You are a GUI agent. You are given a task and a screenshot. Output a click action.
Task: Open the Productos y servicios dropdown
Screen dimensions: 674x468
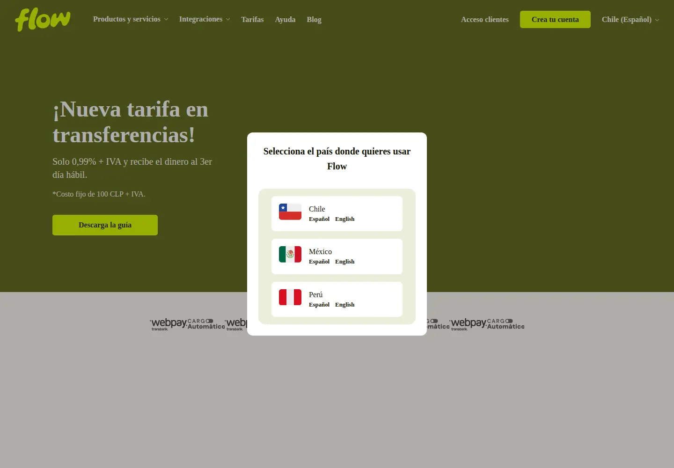pyautogui.click(x=131, y=19)
